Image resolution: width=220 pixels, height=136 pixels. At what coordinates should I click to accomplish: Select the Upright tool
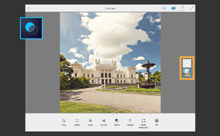[x=130, y=122]
